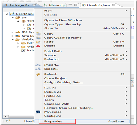This screenshot has height=125, width=137.
Task: Click the MyEclipse blue icon
Action: click(x=38, y=112)
